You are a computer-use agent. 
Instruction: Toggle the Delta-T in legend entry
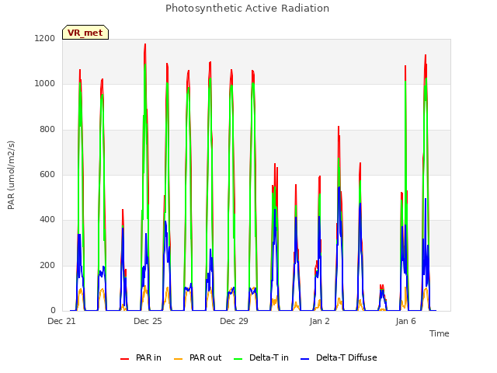[x=261, y=357]
